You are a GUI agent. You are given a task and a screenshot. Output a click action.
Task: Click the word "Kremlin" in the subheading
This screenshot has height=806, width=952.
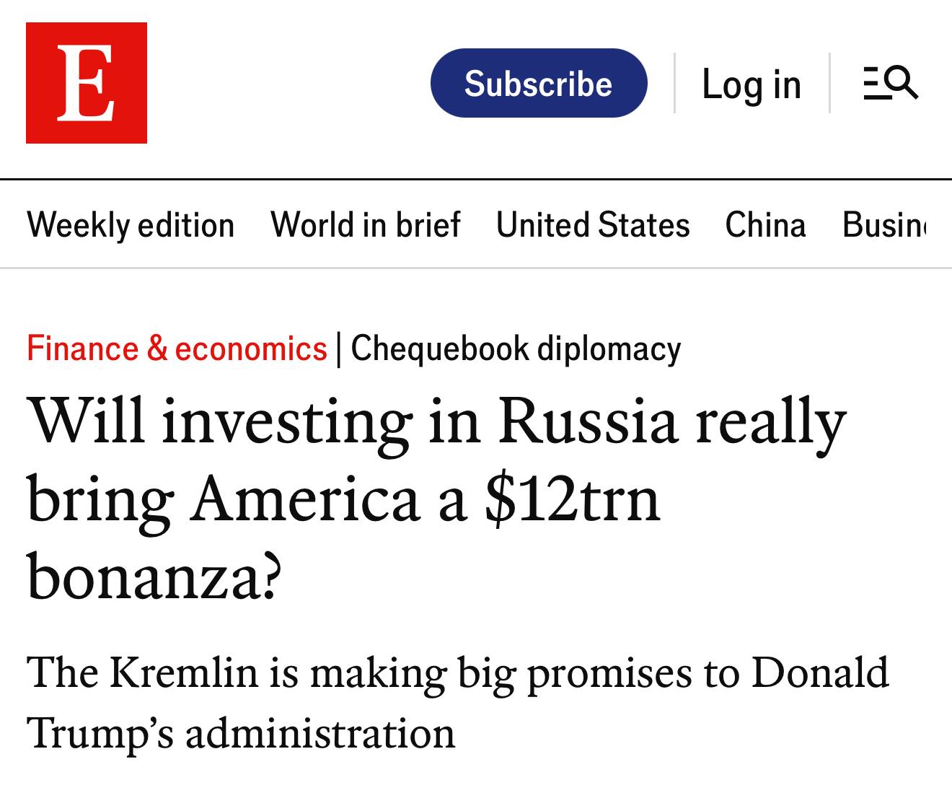click(x=184, y=673)
